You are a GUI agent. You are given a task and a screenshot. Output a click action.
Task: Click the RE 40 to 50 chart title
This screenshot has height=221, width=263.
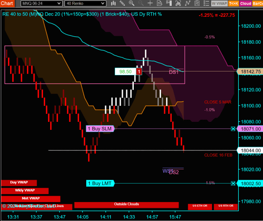pyautogui.click(x=82, y=14)
